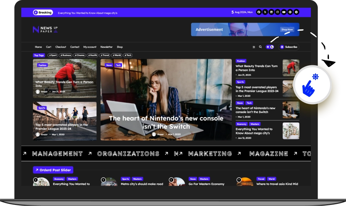Screen dimensions: 346x206
Task: Open the Pinterest social icon
Action: [x=290, y=12]
